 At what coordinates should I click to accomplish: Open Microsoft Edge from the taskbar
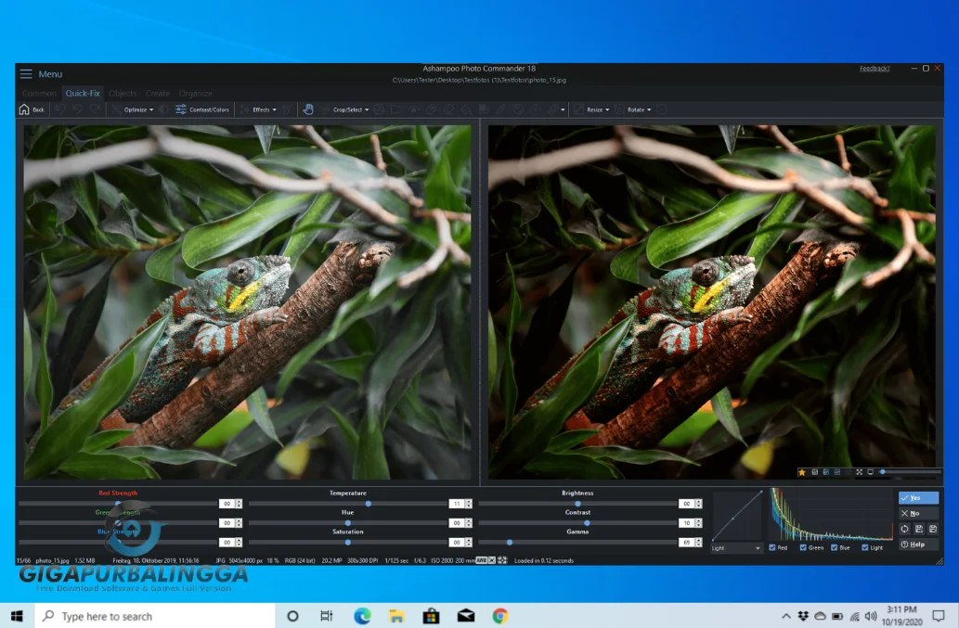[x=362, y=616]
